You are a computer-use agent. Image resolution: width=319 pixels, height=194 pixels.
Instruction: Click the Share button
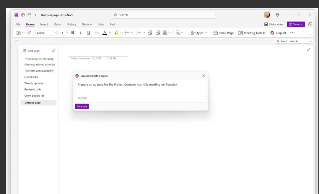click(296, 24)
